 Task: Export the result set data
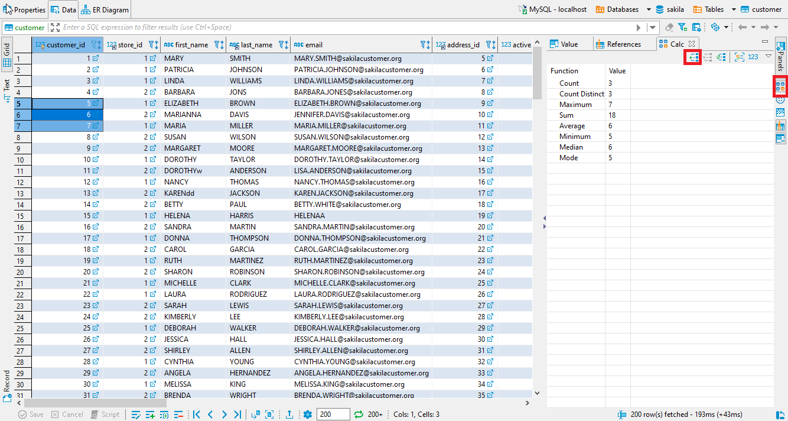coord(289,414)
